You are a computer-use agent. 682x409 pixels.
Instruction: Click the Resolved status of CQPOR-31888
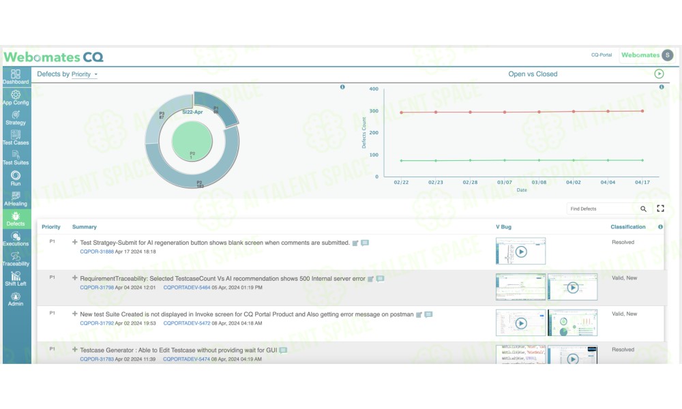tap(623, 243)
